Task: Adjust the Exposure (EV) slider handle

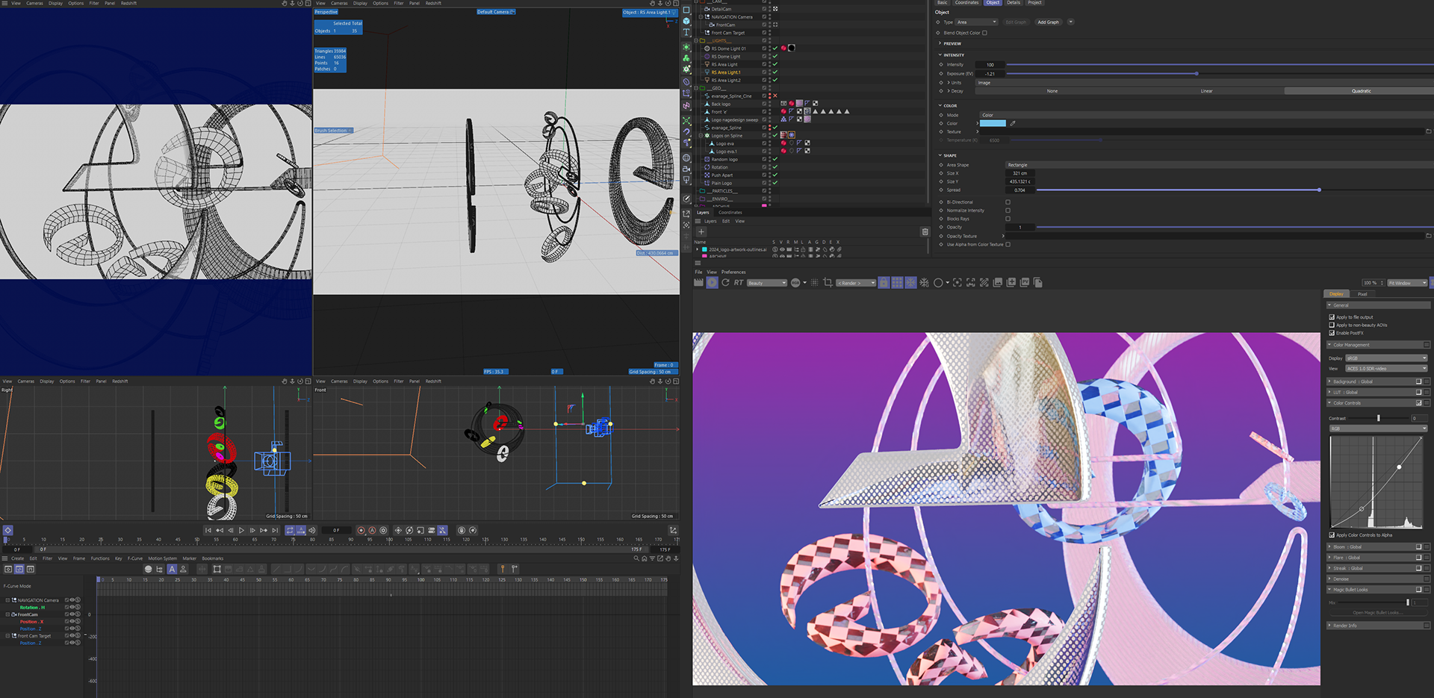Action: coord(1196,74)
